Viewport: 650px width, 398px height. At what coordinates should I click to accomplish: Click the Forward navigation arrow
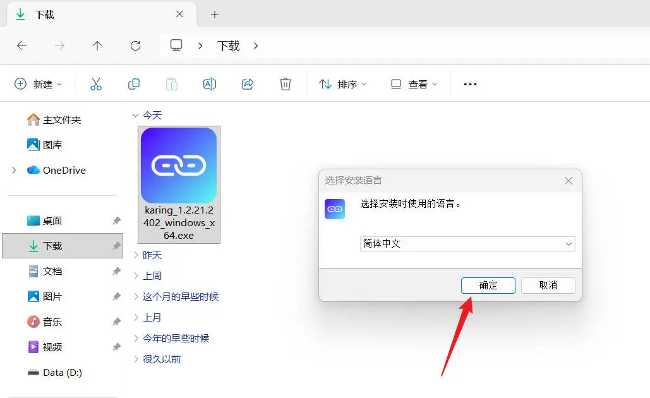(59, 45)
